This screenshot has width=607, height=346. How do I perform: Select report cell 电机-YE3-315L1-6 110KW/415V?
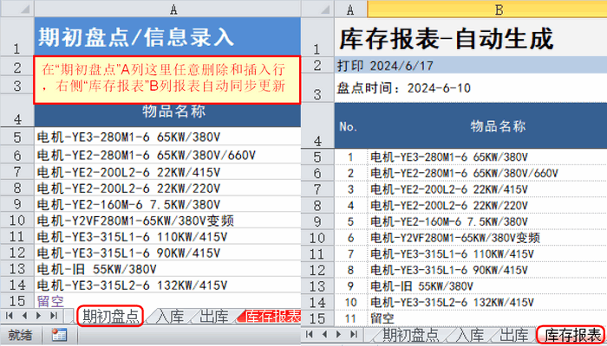point(486,254)
